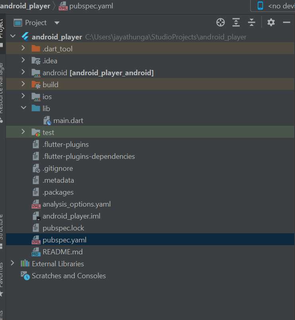
Task: Click the gitignore file icon
Action: click(36, 168)
